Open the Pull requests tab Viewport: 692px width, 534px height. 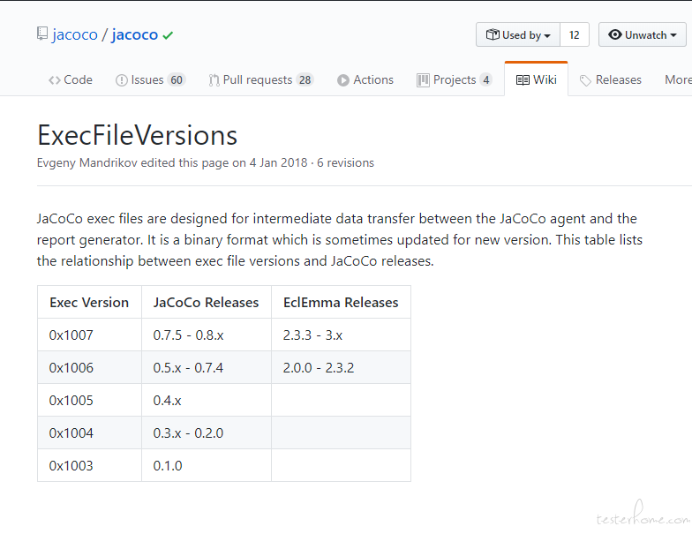[x=261, y=79]
